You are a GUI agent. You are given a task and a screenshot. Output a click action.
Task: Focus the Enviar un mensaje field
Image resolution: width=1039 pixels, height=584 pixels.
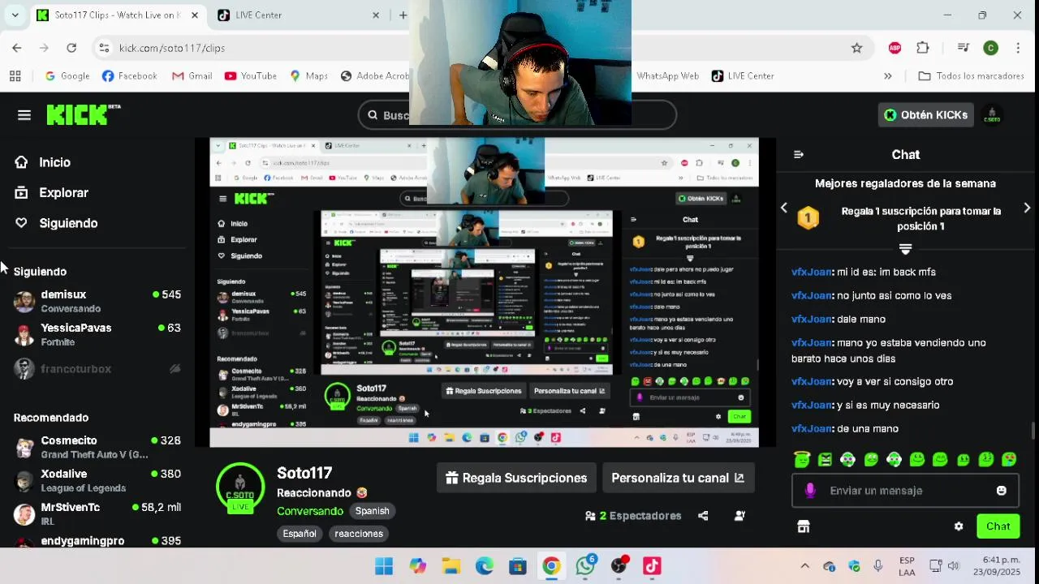pos(905,491)
